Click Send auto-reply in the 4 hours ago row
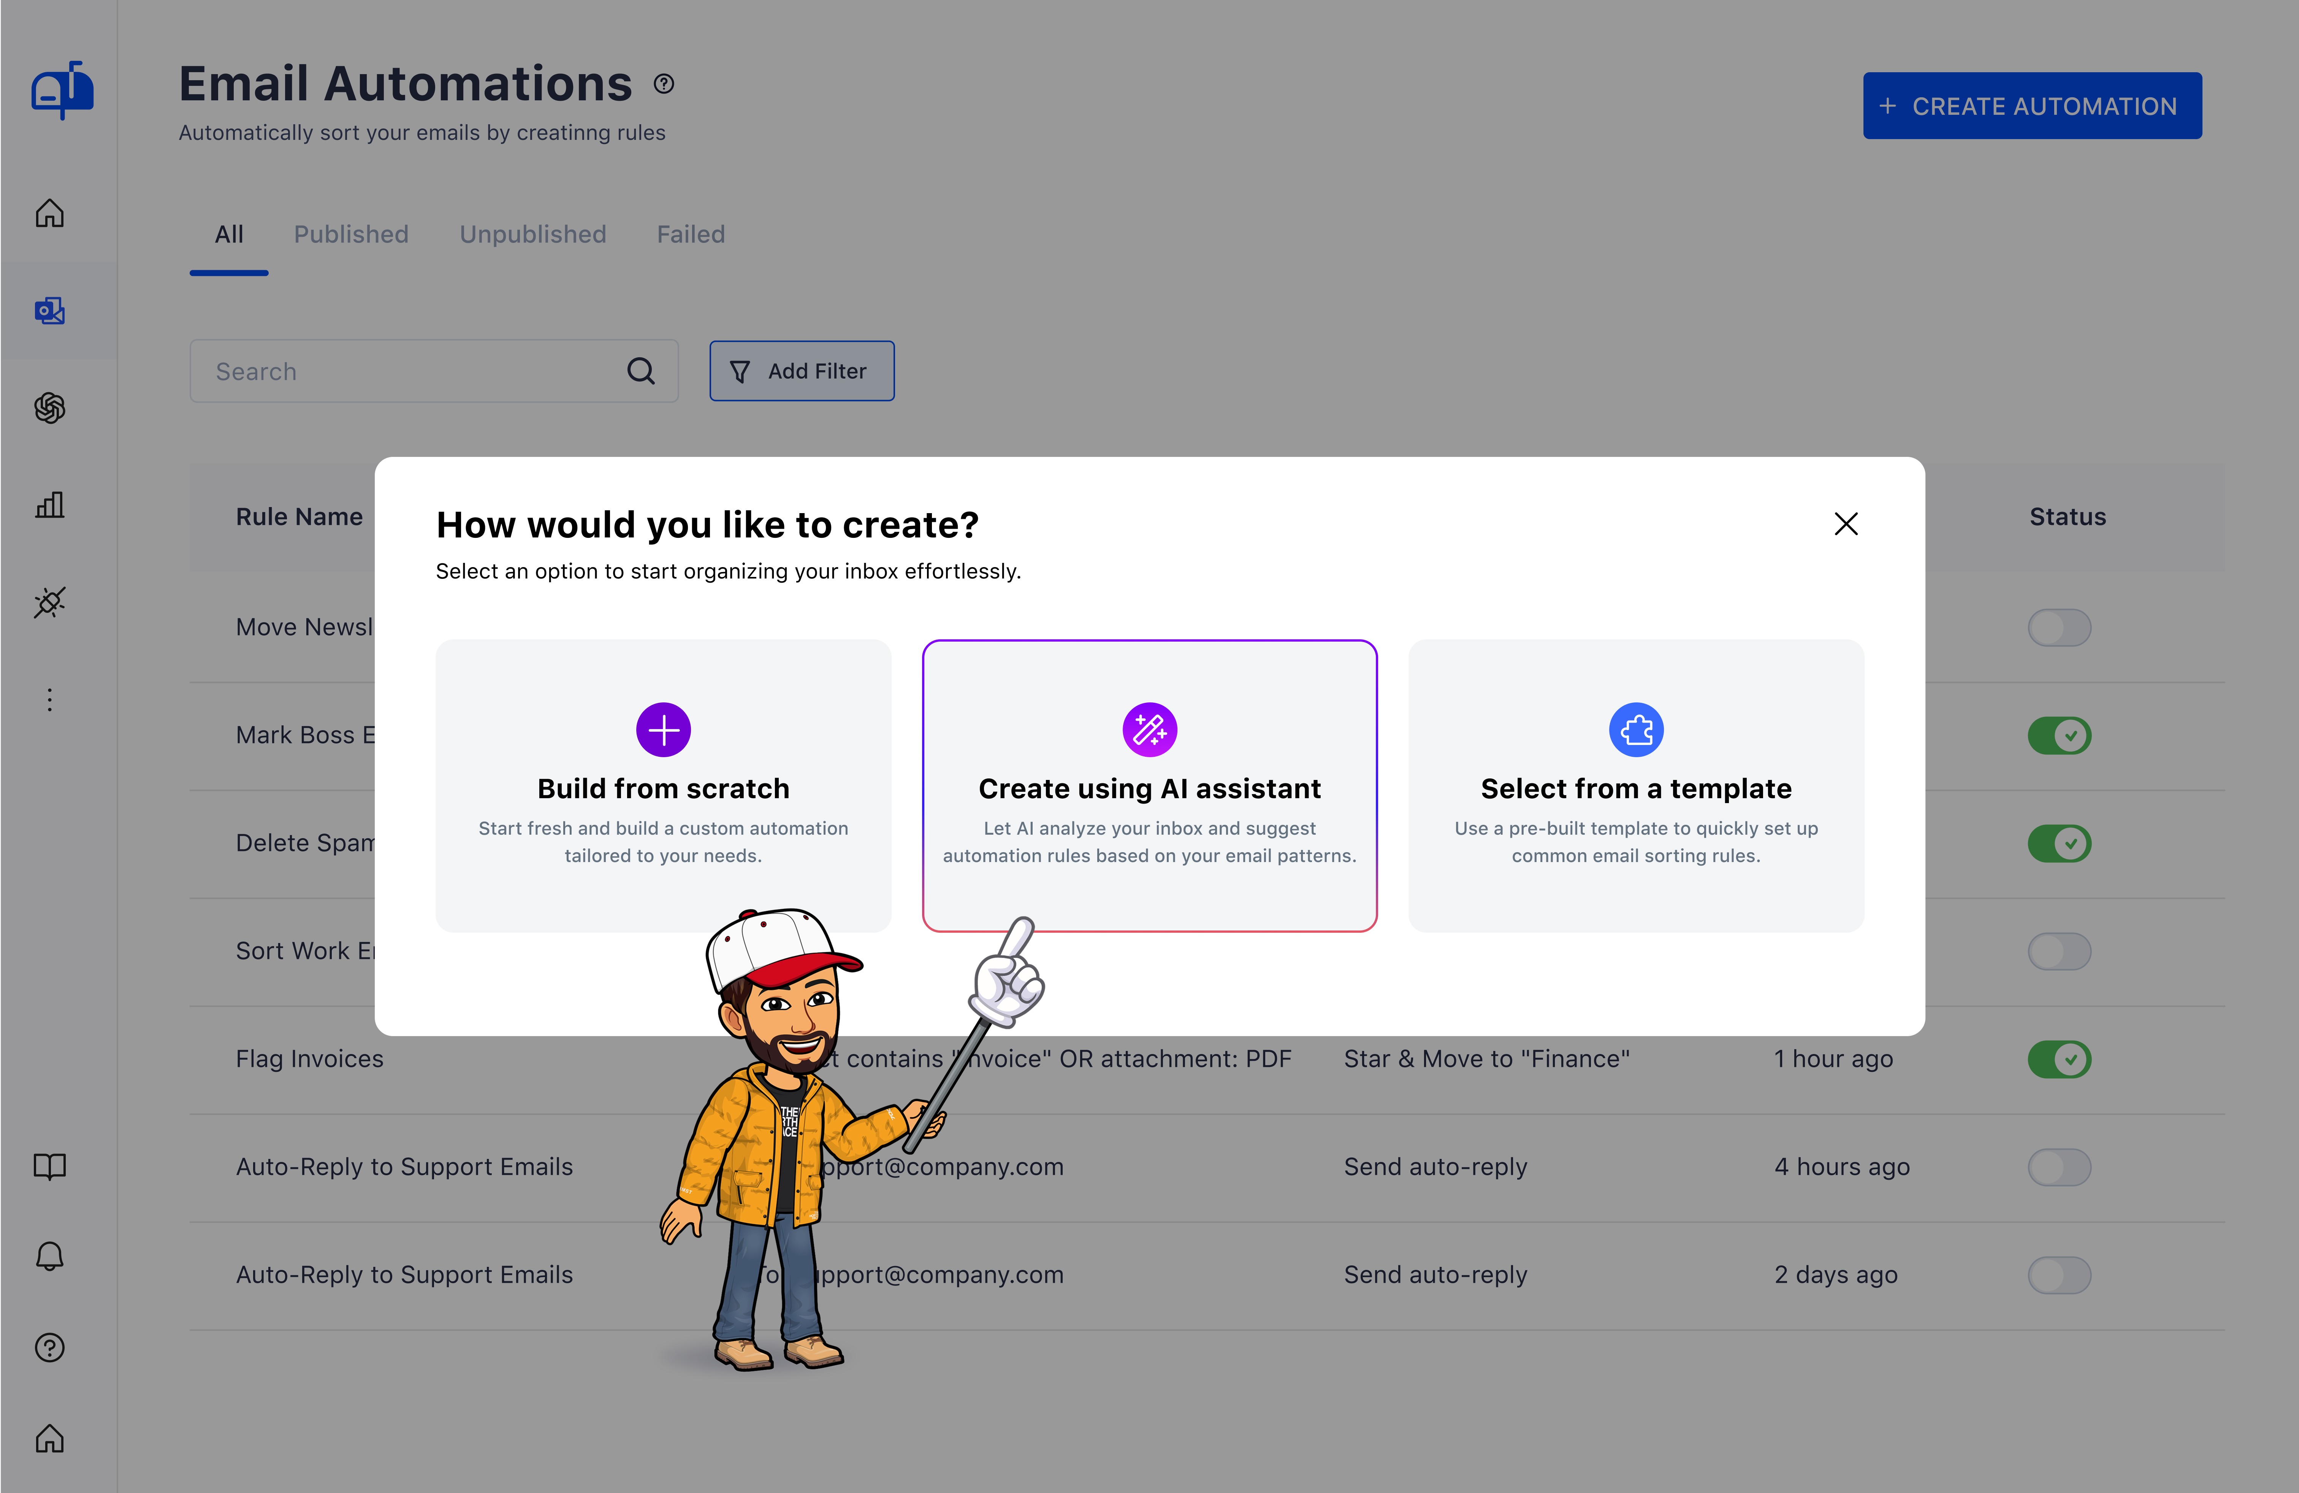 click(1435, 1167)
